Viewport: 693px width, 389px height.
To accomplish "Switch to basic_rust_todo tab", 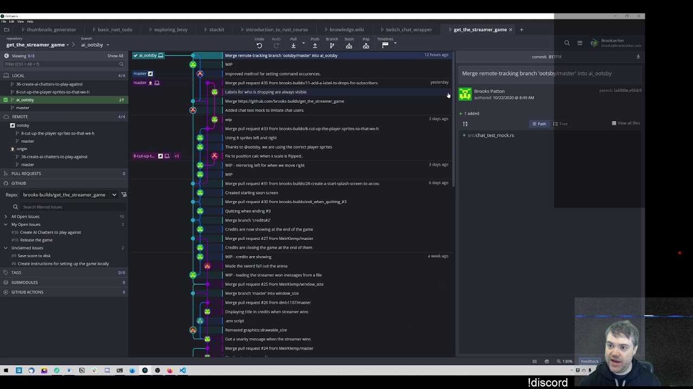I will coord(115,30).
